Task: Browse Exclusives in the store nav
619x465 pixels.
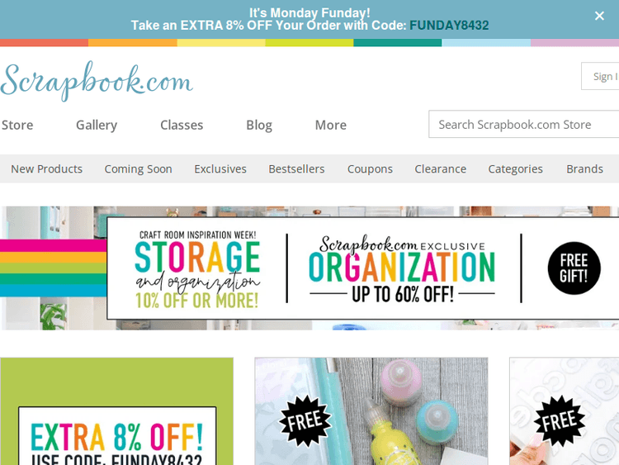Action: [x=220, y=168]
